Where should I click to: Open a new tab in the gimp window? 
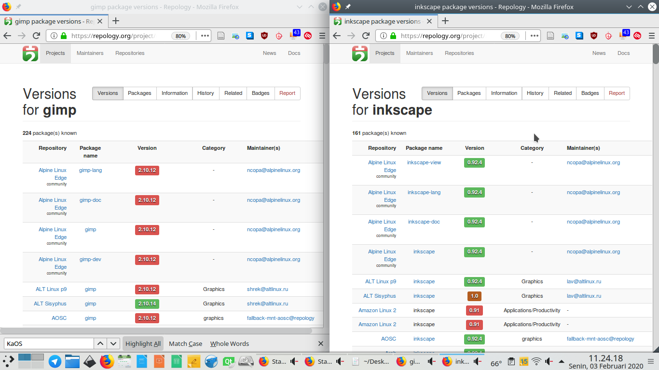(116, 21)
